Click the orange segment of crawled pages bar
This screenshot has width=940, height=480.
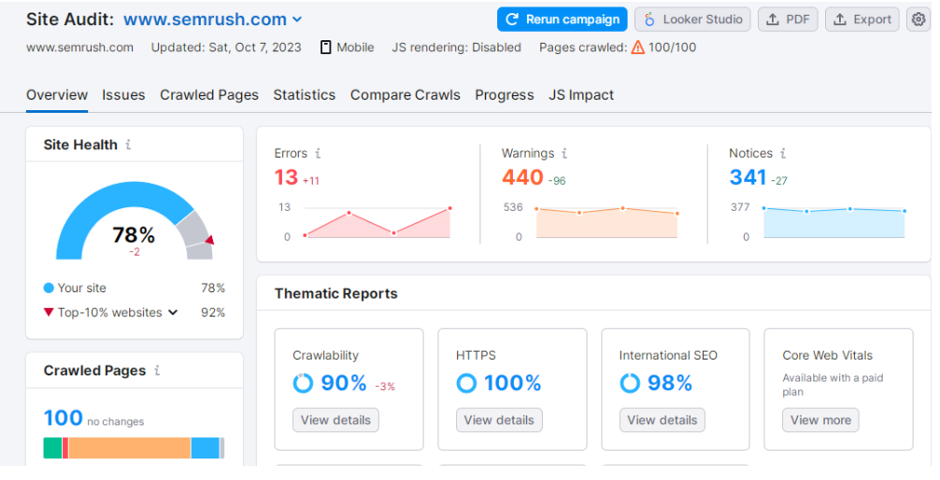pos(129,448)
